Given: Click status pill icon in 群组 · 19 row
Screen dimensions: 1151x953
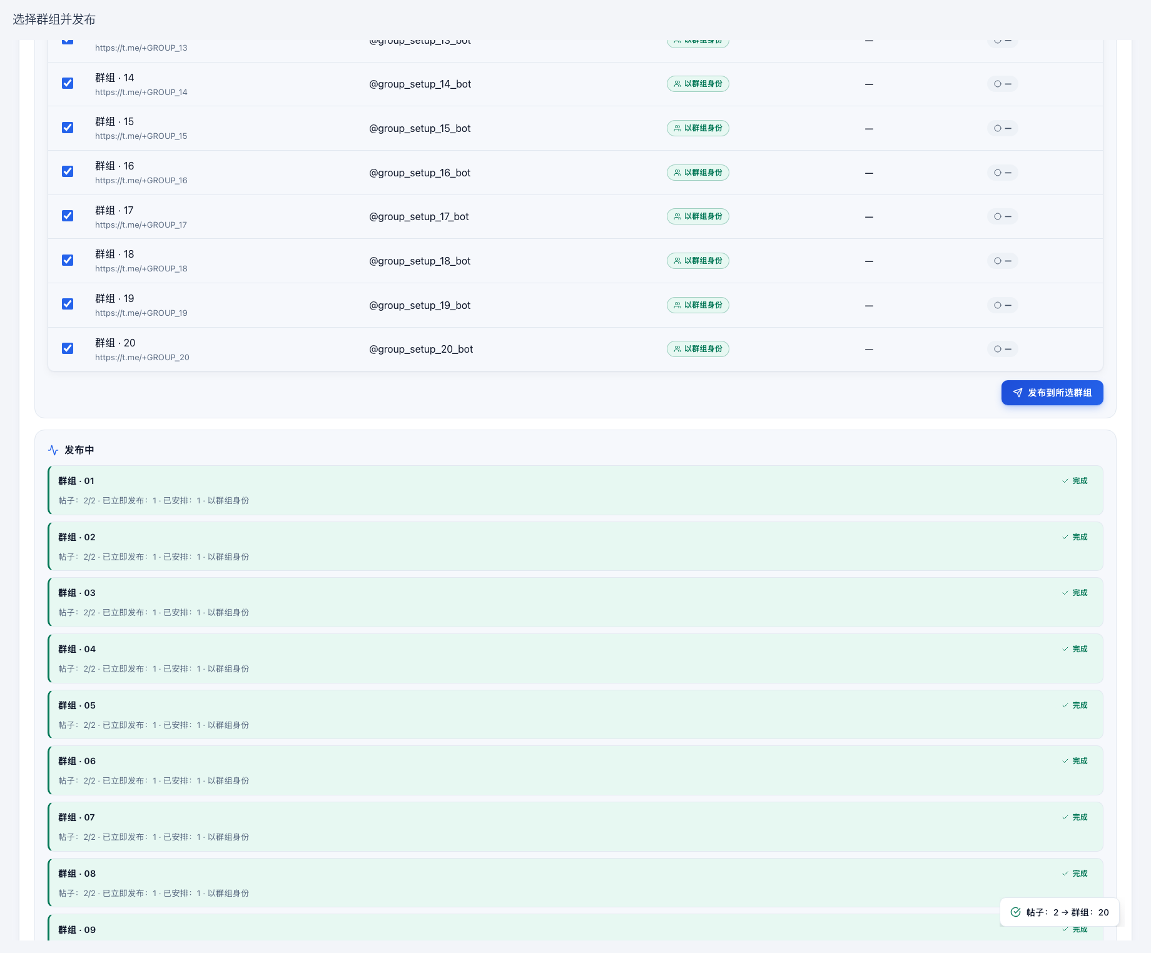Looking at the screenshot, I should click(x=998, y=305).
